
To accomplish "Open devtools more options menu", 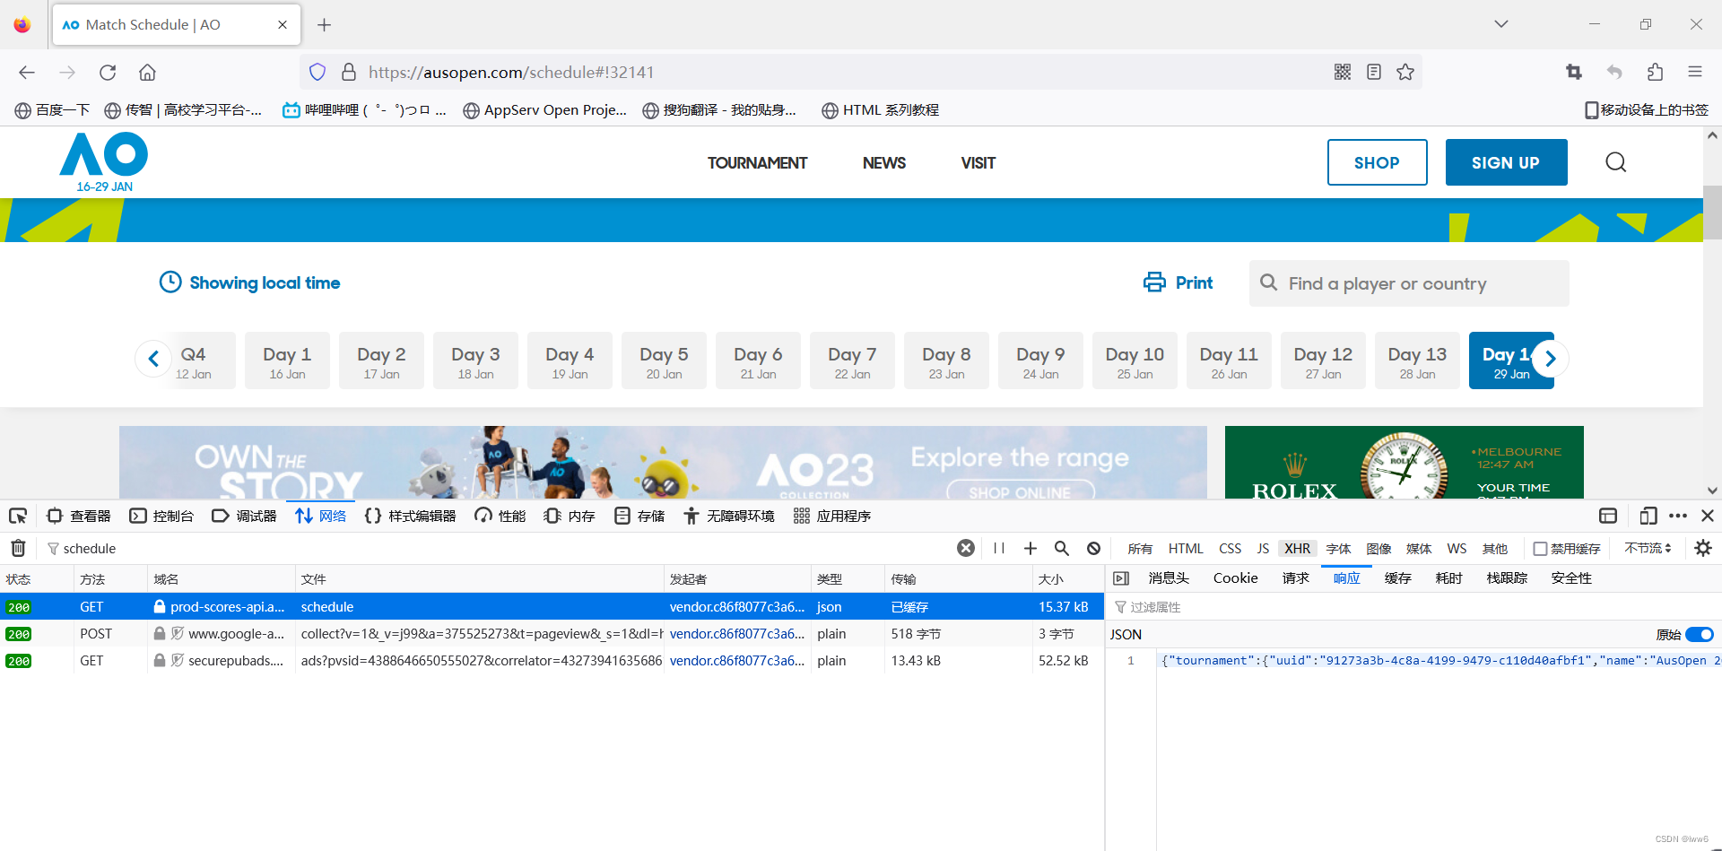I will click(x=1678, y=516).
